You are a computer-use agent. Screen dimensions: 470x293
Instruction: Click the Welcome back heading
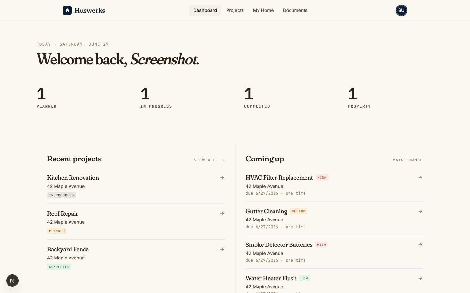(x=118, y=59)
